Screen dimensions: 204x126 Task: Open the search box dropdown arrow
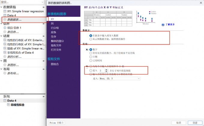click(x=42, y=2)
